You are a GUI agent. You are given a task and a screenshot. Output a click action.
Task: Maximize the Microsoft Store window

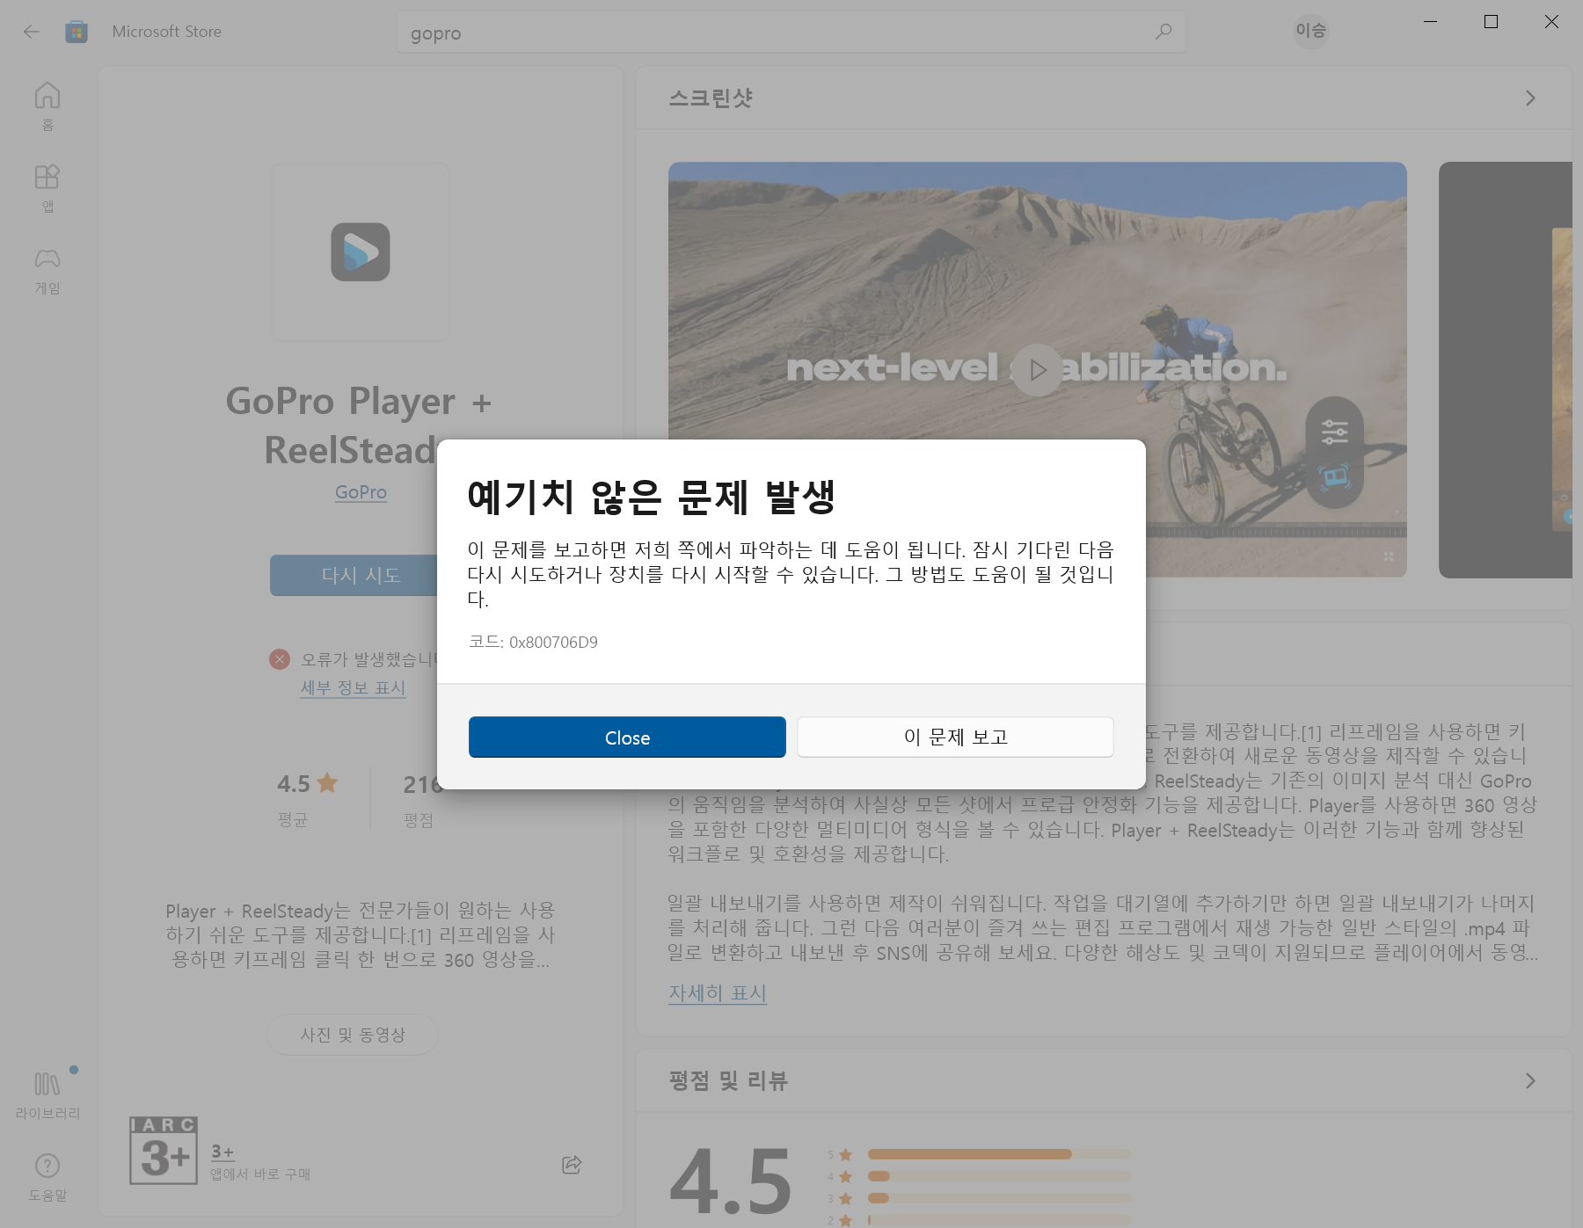click(1491, 21)
